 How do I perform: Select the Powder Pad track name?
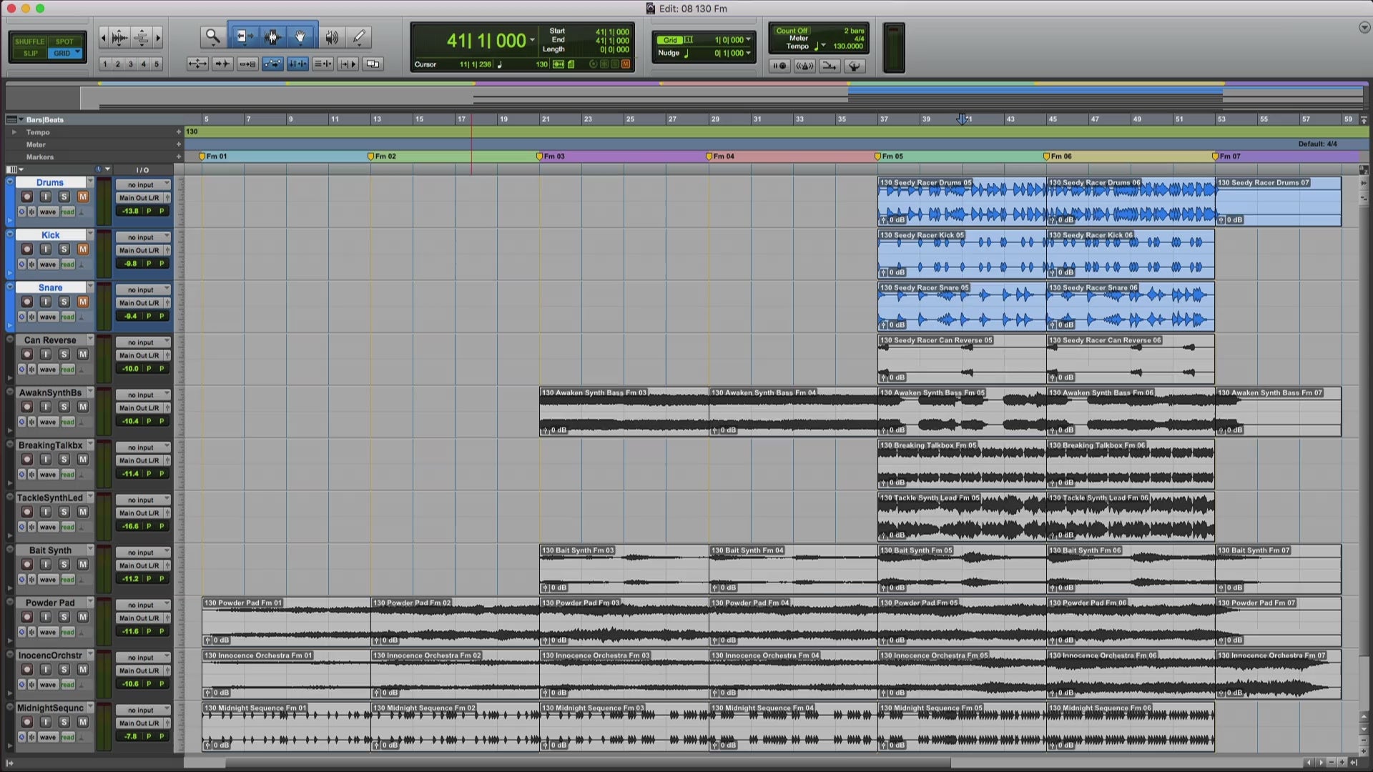(50, 603)
